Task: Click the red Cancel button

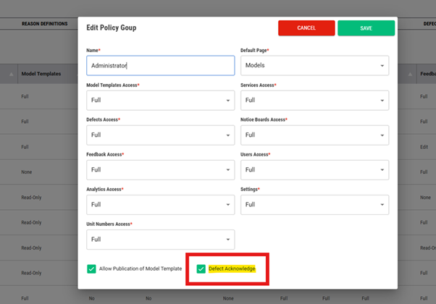Action: [306, 28]
